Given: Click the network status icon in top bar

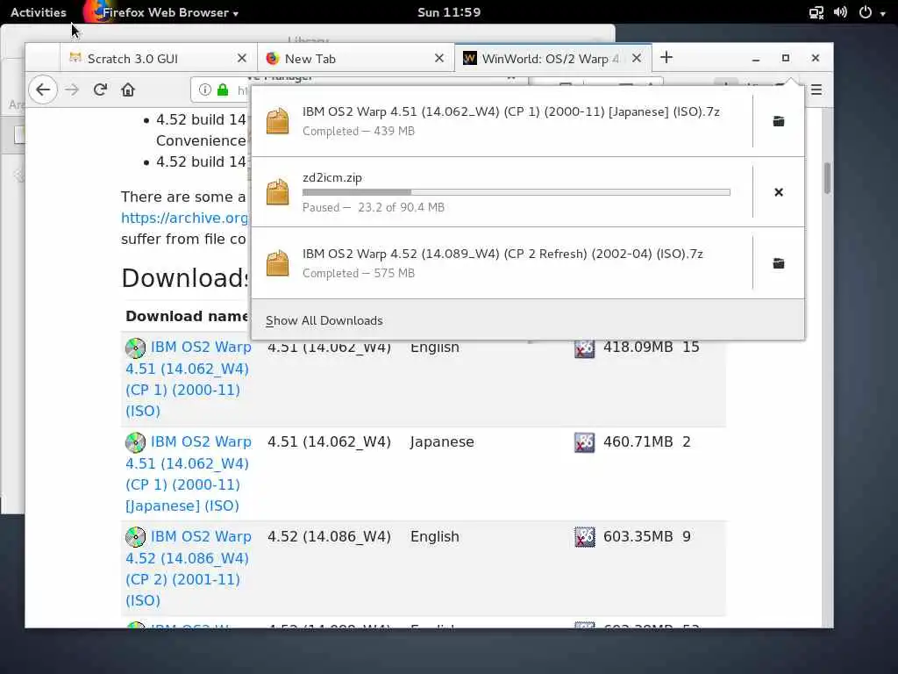Looking at the screenshot, I should tap(816, 12).
